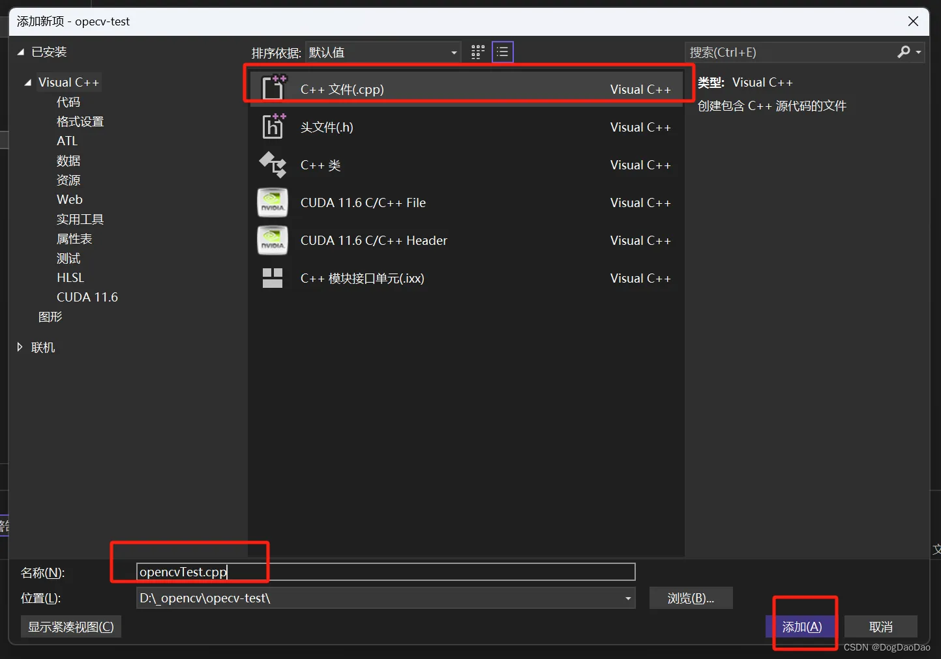Close the 添加新项 dialog
941x659 pixels.
point(913,21)
